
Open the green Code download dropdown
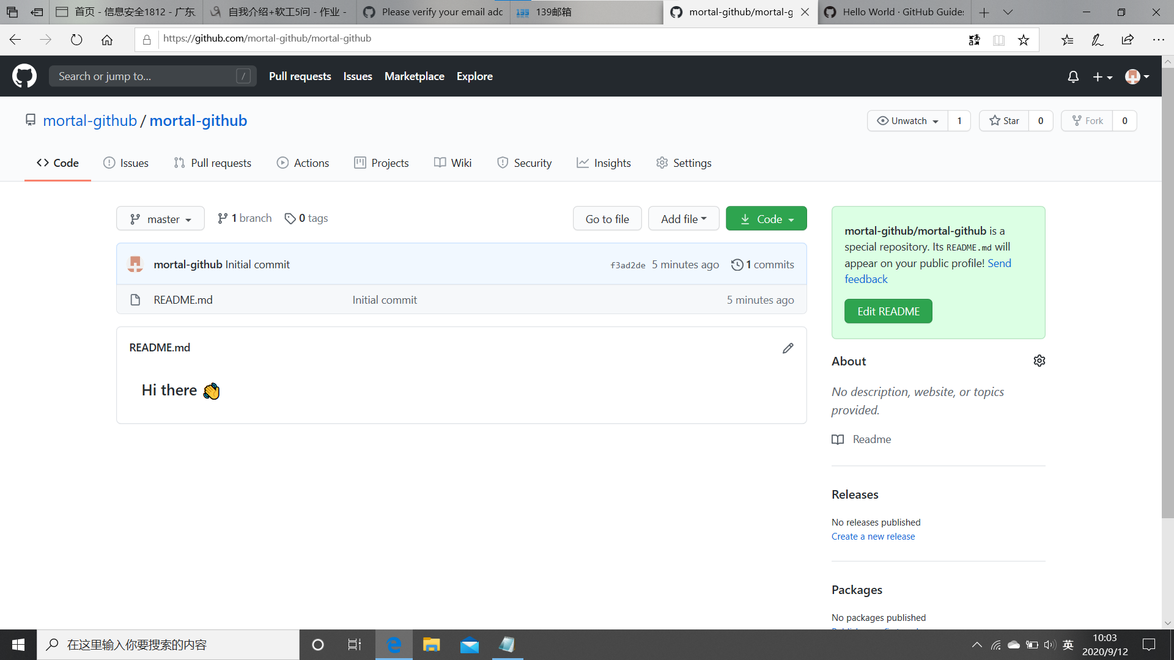coord(766,219)
